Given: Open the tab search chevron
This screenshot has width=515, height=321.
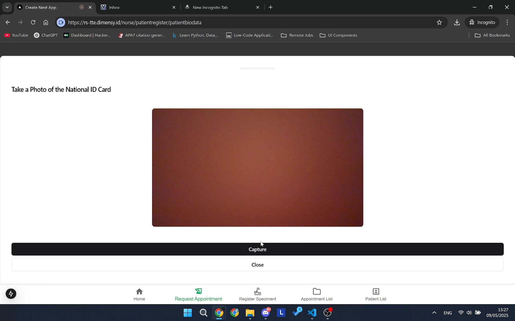Looking at the screenshot, I should pos(7,7).
